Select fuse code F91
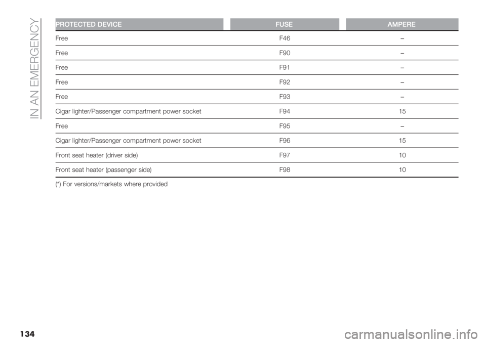Image resolution: width=486 pixels, height=343 pixels. pos(285,68)
